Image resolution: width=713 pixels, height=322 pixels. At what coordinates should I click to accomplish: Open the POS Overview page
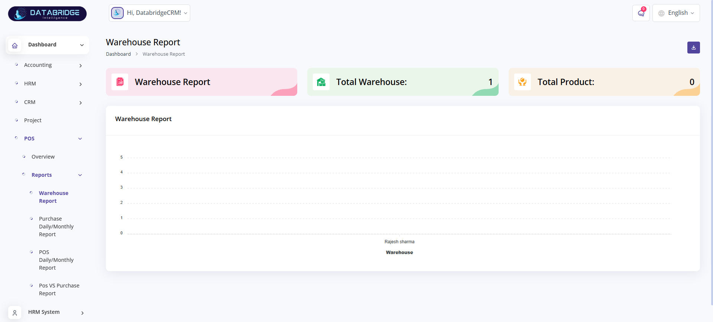click(43, 157)
